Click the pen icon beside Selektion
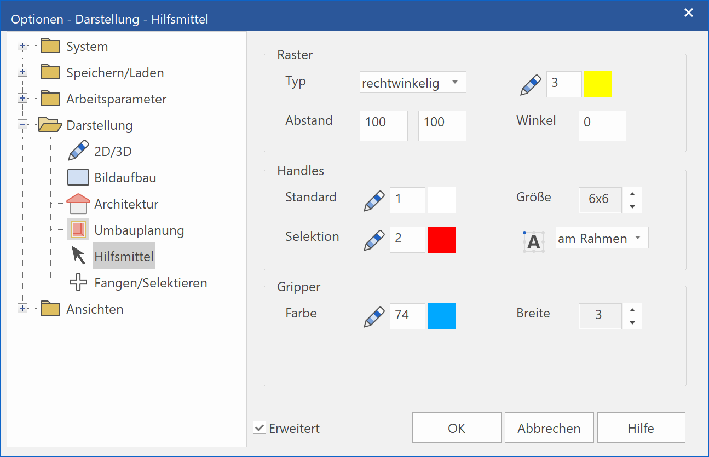This screenshot has height=457, width=709. (374, 240)
